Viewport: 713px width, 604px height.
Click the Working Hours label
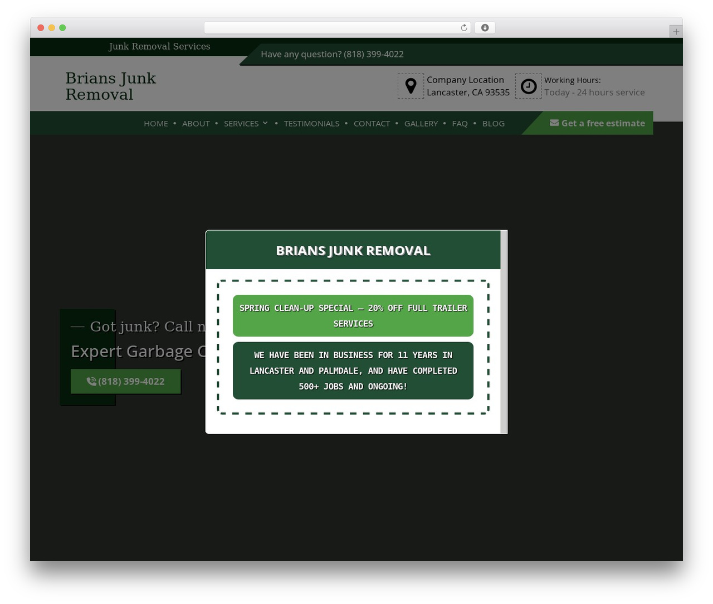(x=573, y=80)
